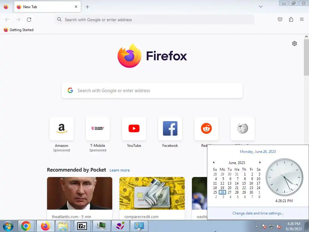Select June 21 in calendar
This screenshot has width=309, height=232.
point(237,188)
